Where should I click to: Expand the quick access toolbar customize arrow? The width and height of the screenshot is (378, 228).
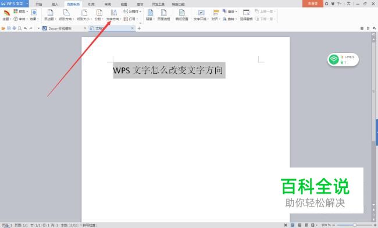[x=38, y=28]
